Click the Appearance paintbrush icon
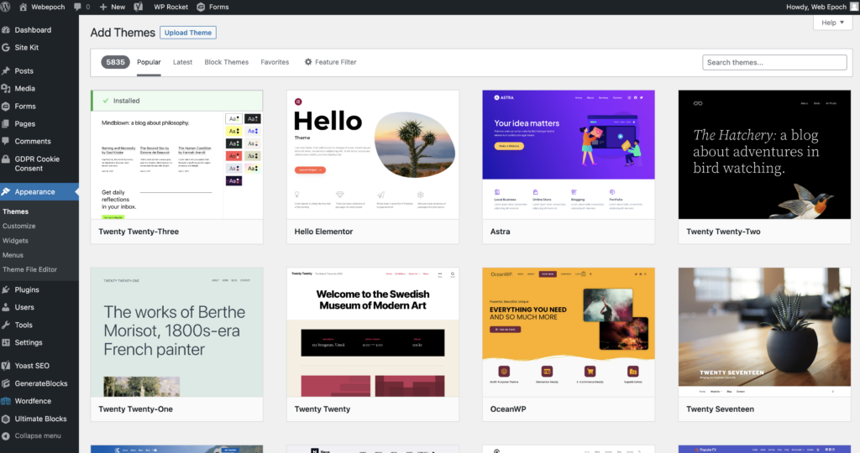This screenshot has width=860, height=453. [x=6, y=192]
